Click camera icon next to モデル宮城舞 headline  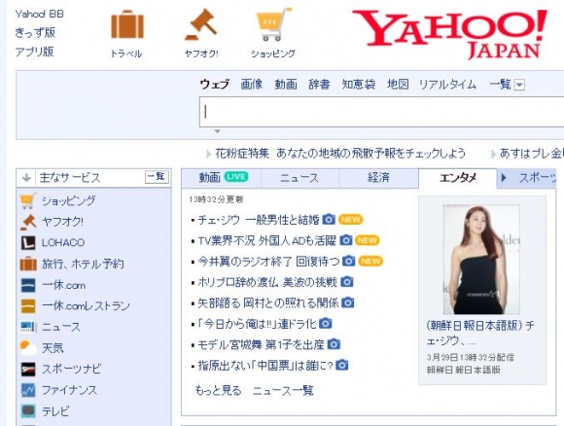334,344
